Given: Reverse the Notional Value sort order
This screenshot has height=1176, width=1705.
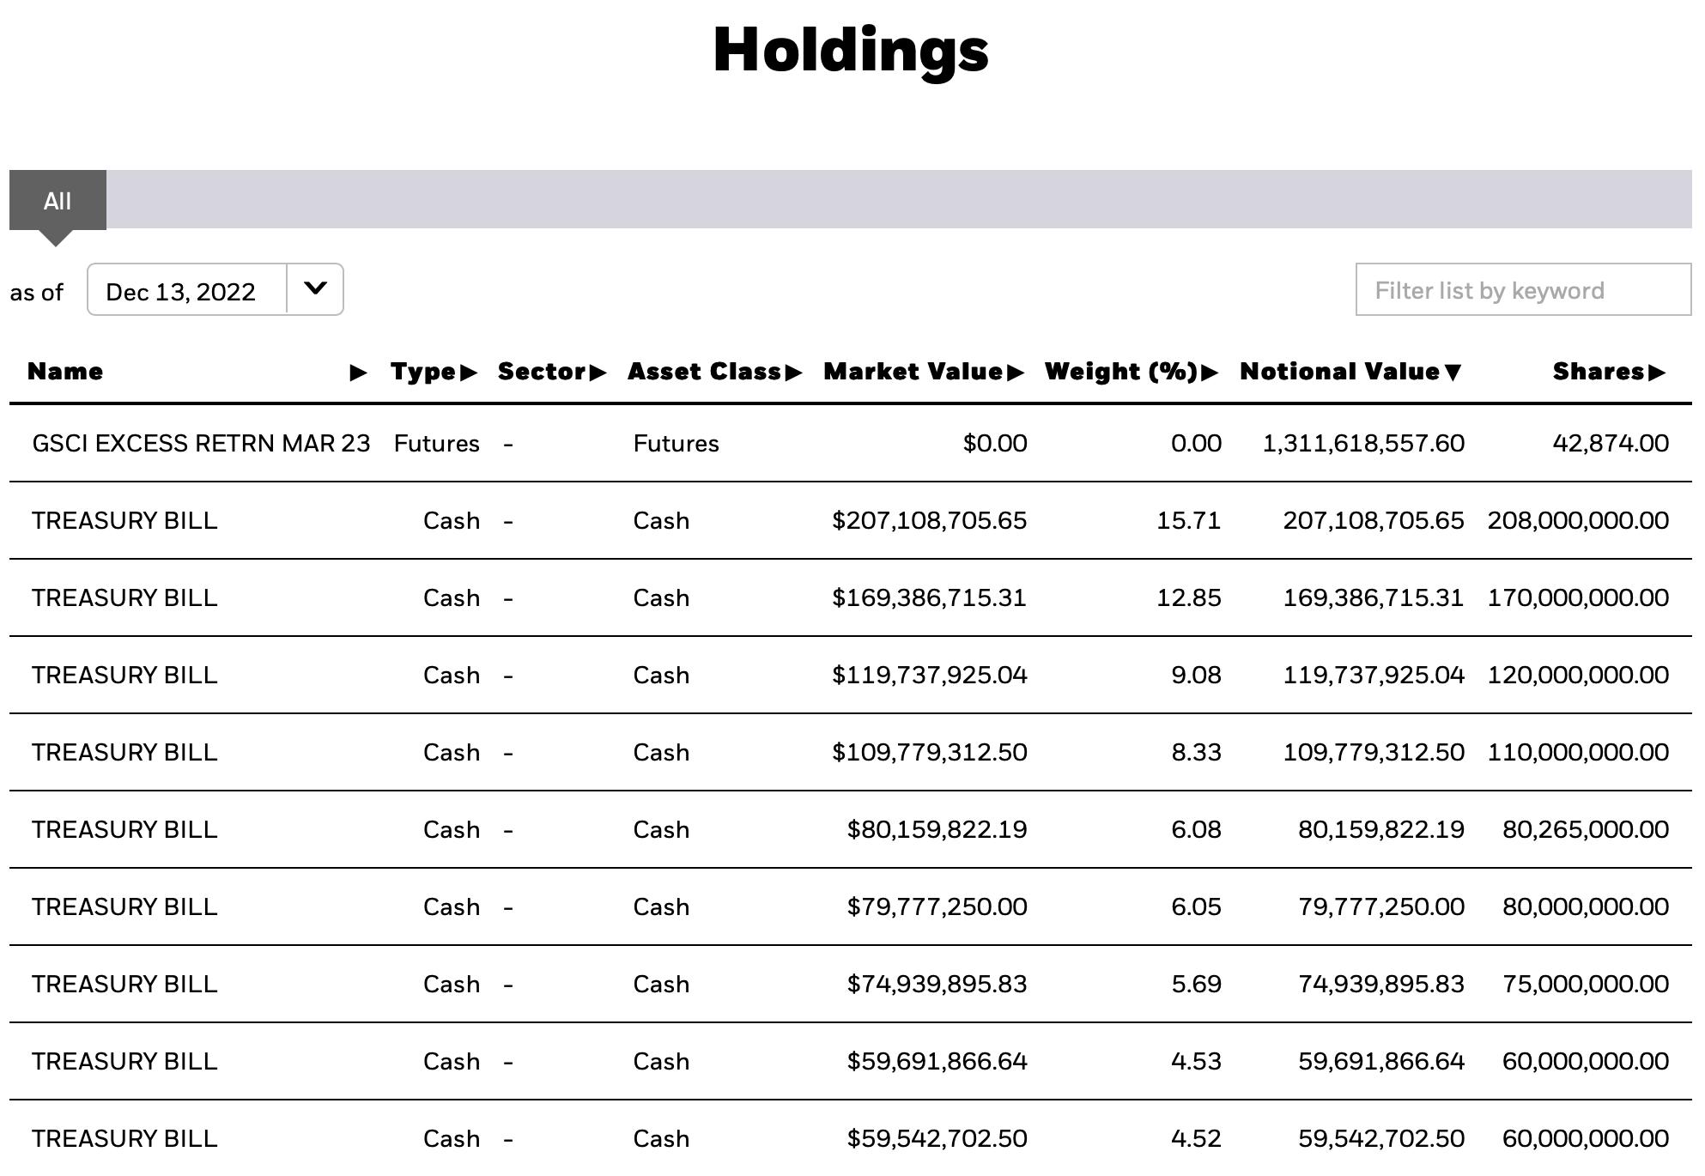Looking at the screenshot, I should click(x=1350, y=372).
